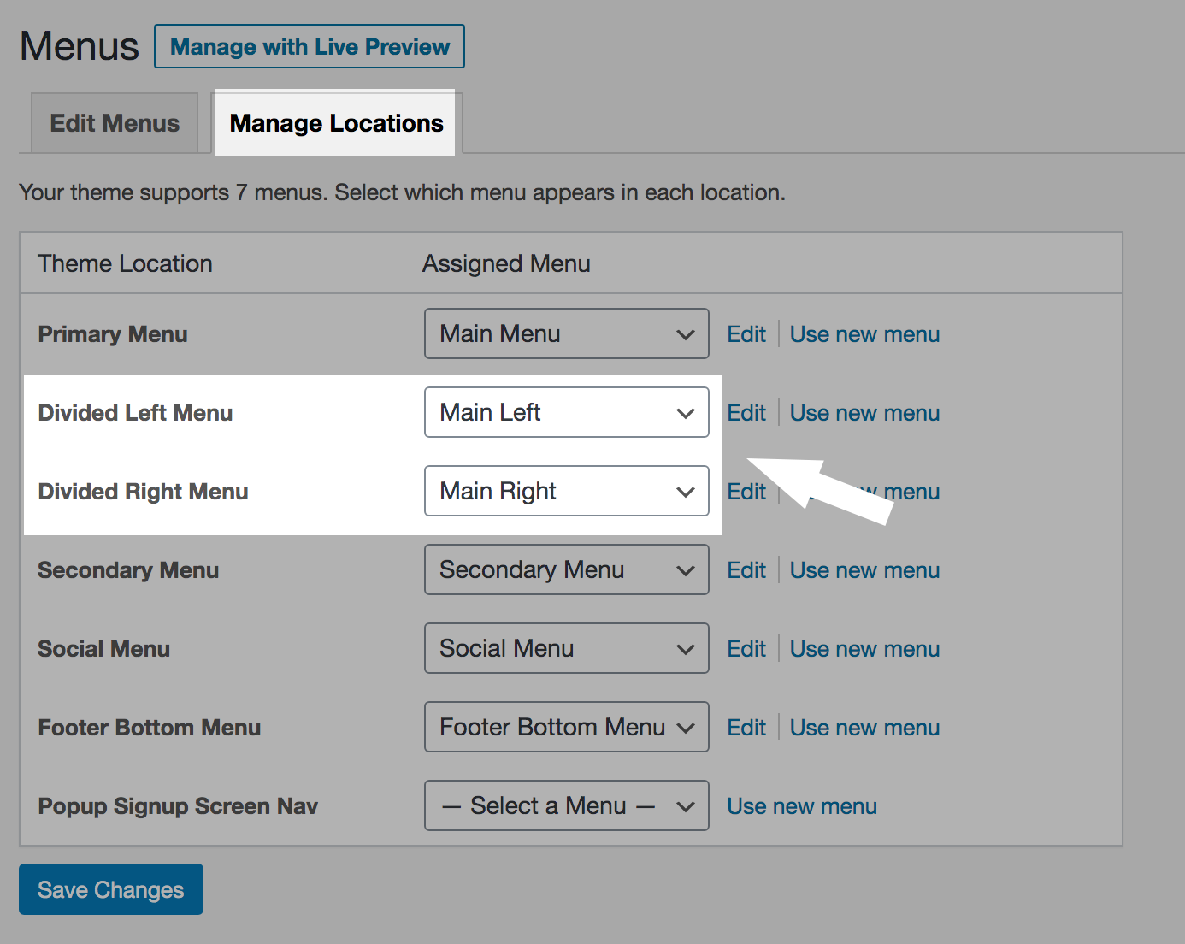Open the Social Menu selector

click(x=566, y=648)
